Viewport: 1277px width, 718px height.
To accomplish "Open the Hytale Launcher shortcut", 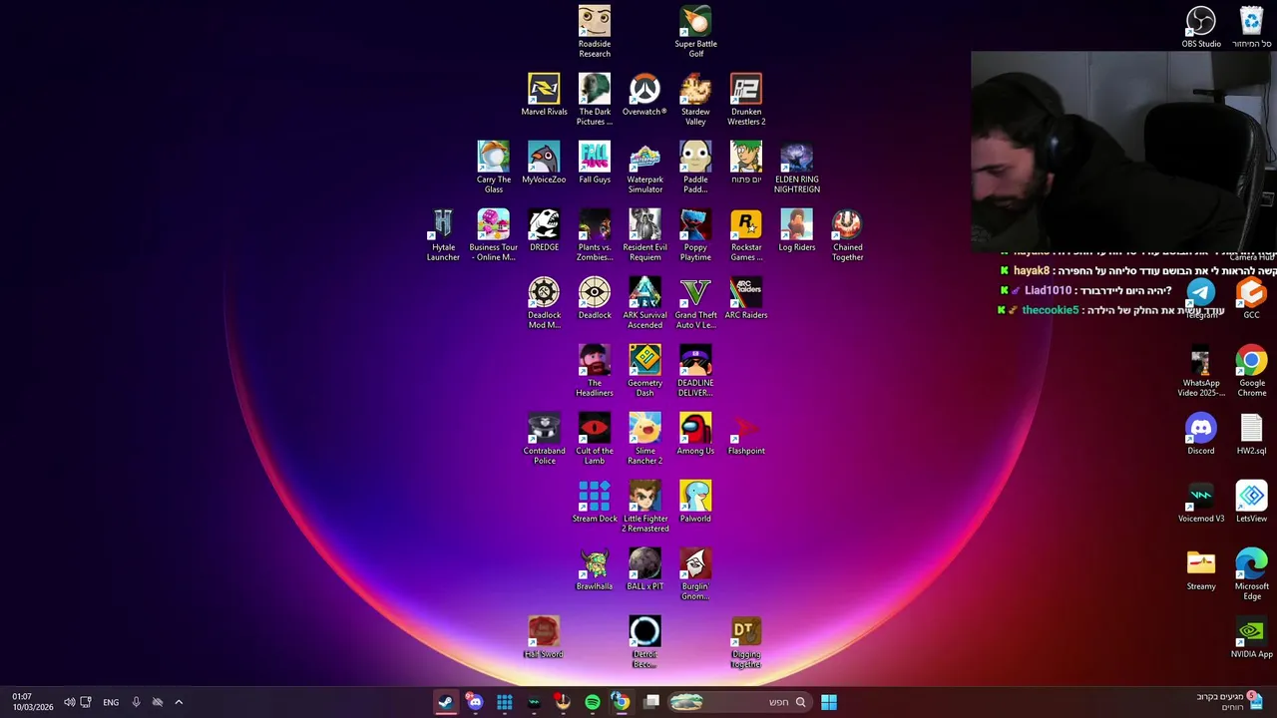I will [x=443, y=234].
